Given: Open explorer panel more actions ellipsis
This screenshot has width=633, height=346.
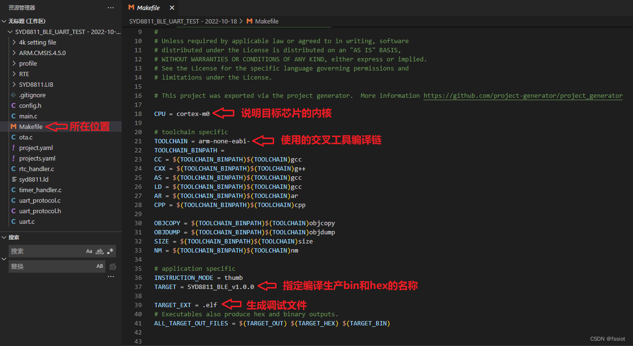Looking at the screenshot, I should [111, 8].
